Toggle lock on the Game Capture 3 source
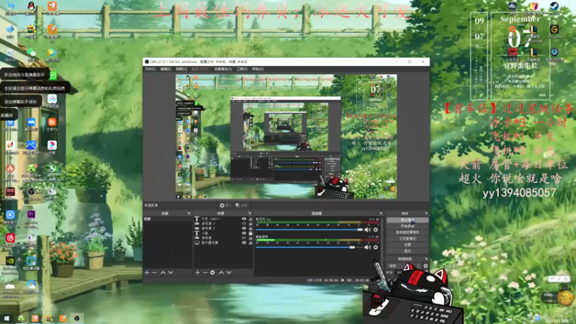Viewport: 576px width, 324px height. click(251, 223)
